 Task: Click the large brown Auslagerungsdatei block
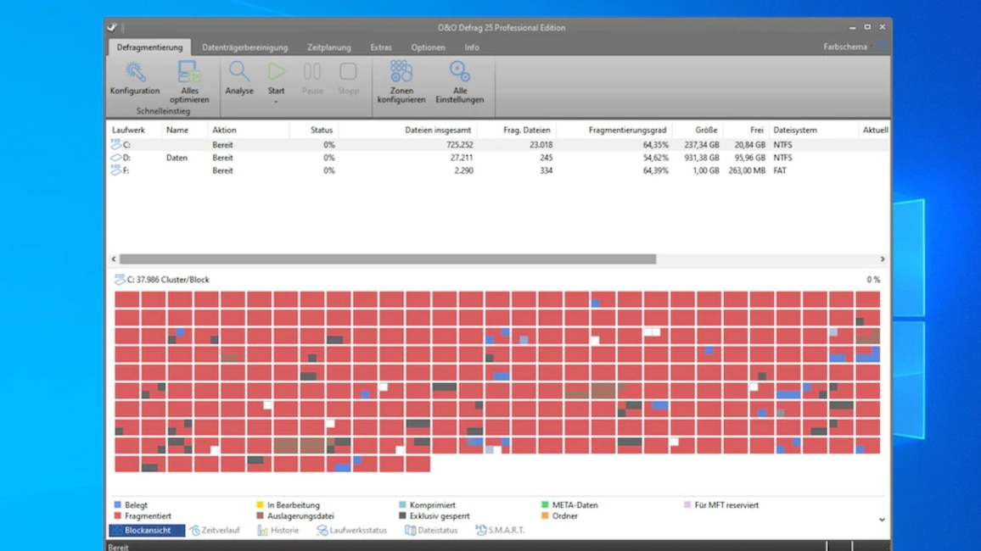[299, 445]
